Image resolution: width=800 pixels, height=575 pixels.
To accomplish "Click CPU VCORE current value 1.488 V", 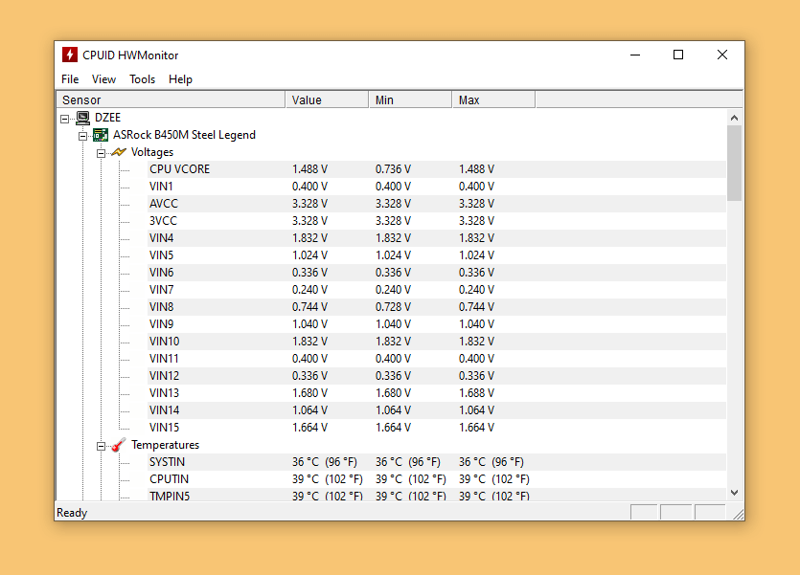I will (309, 169).
